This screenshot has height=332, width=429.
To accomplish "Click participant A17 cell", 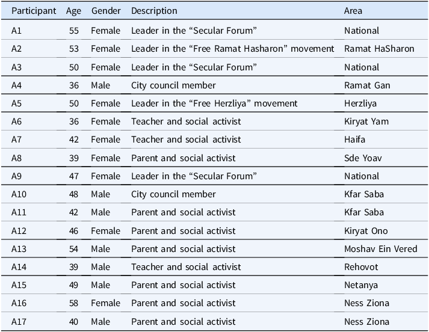I will (19, 322).
